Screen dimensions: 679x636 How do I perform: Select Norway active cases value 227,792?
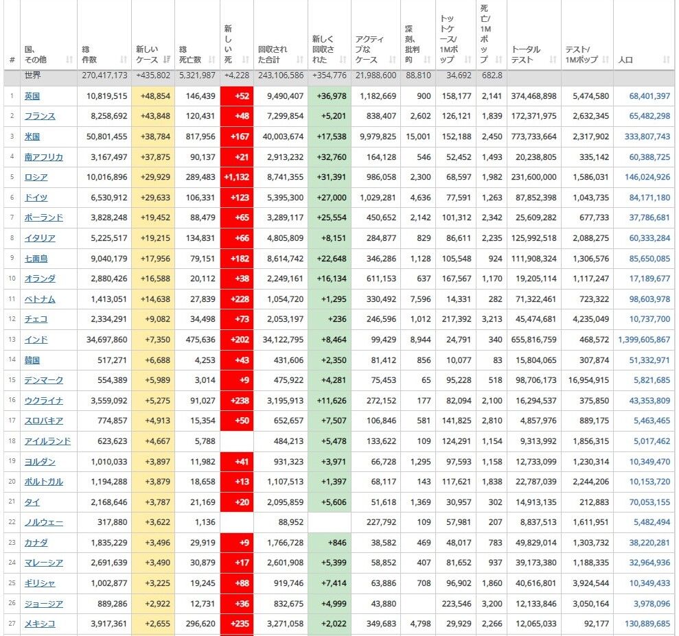coord(381,522)
